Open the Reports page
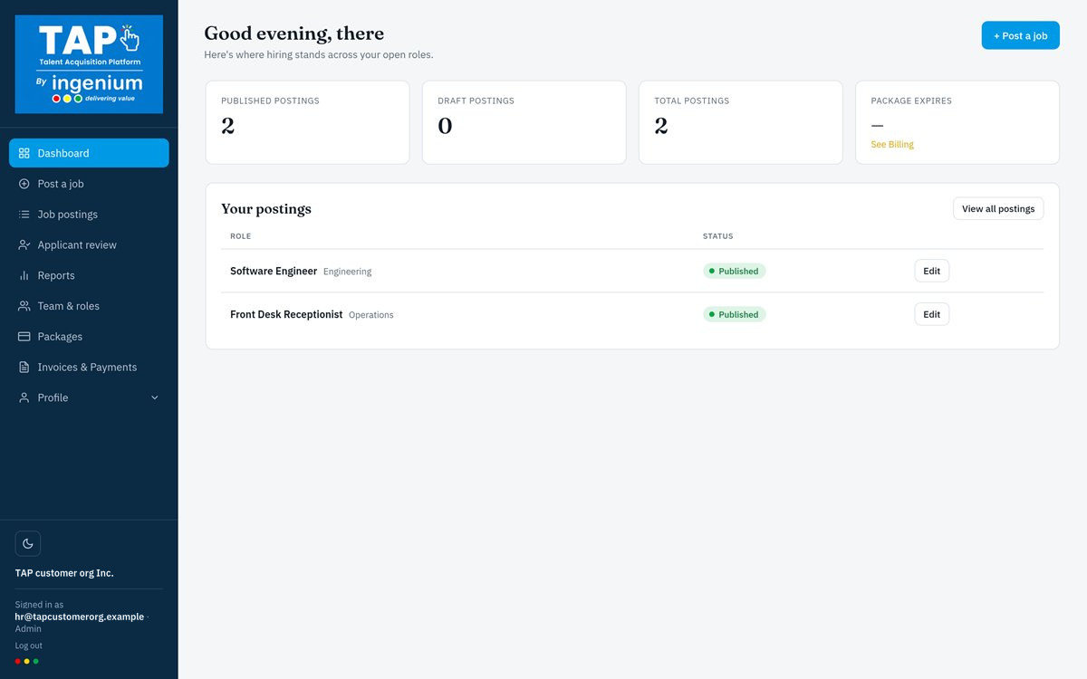The image size is (1087, 679). (89, 275)
